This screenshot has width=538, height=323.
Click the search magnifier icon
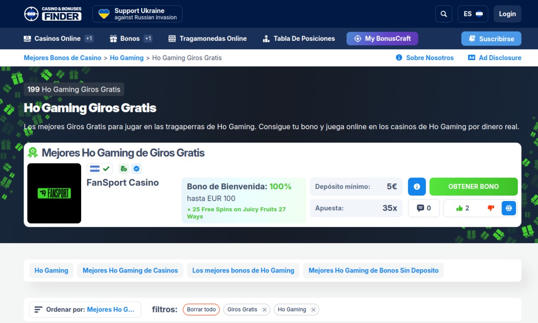[444, 14]
